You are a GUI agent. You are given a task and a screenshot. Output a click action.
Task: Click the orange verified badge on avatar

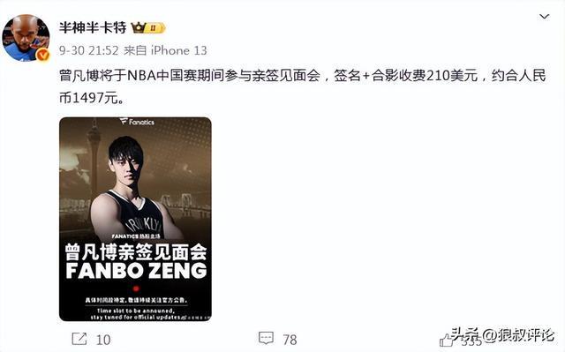[x=43, y=55]
